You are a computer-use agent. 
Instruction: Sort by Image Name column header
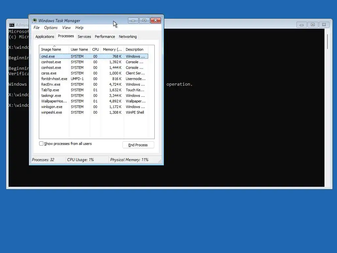click(x=54, y=49)
